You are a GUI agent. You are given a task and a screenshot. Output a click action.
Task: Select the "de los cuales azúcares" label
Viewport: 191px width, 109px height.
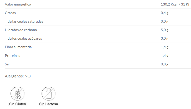[x=25, y=38]
